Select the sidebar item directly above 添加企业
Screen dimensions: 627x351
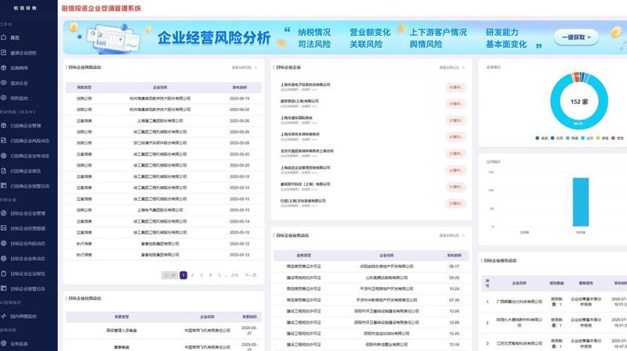coord(19,68)
